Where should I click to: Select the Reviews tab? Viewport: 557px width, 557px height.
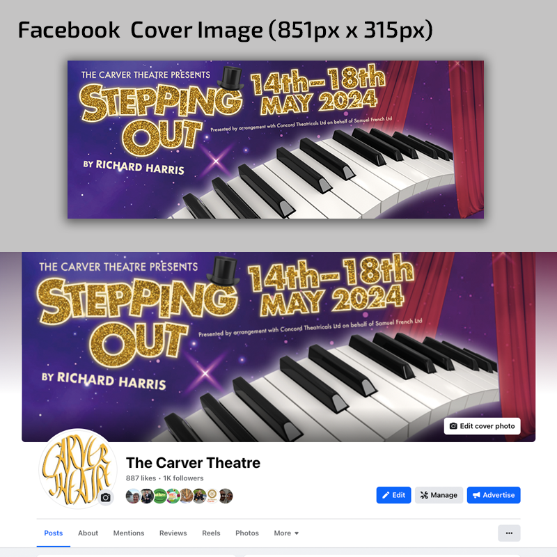point(173,533)
